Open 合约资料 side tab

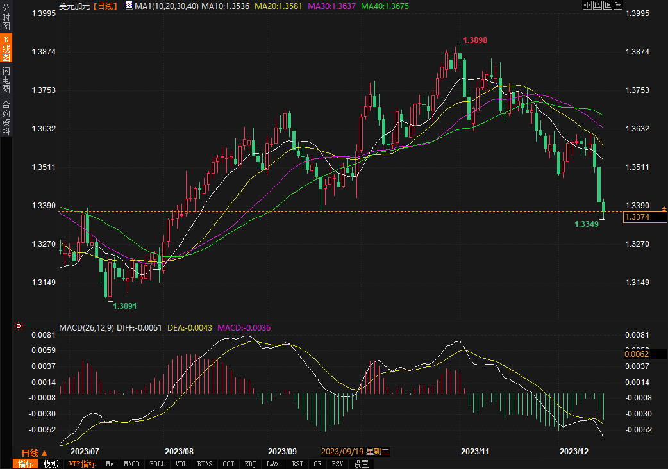(6, 117)
